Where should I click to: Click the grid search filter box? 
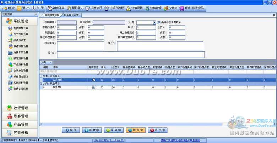point(64,71)
